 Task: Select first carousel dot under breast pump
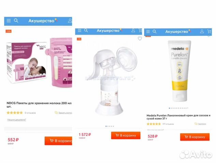click(x=106, y=126)
